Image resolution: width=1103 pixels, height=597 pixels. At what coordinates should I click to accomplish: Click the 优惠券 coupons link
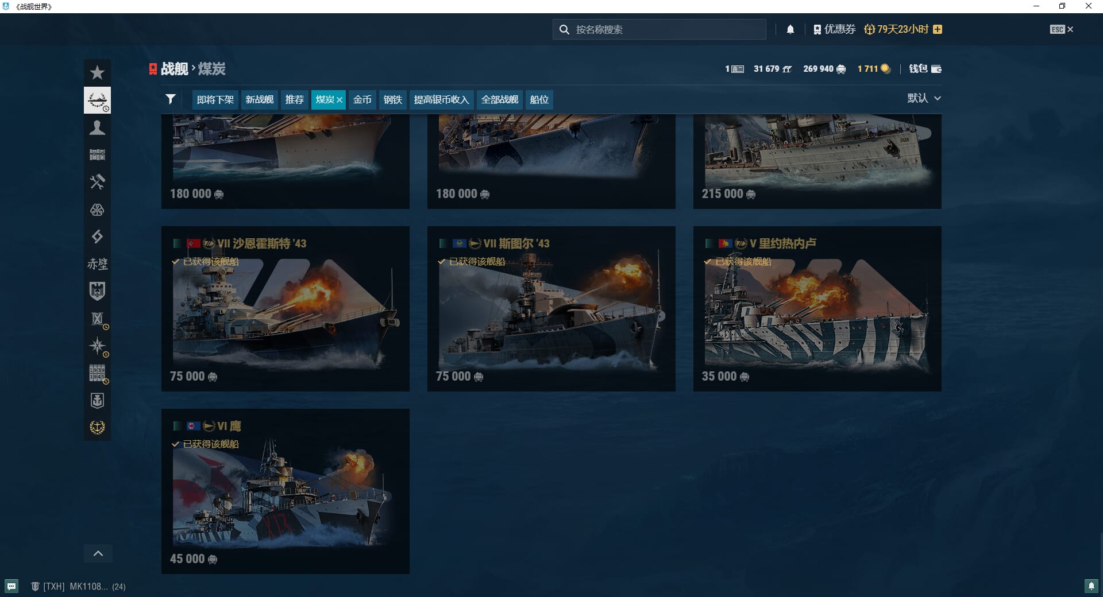835,29
